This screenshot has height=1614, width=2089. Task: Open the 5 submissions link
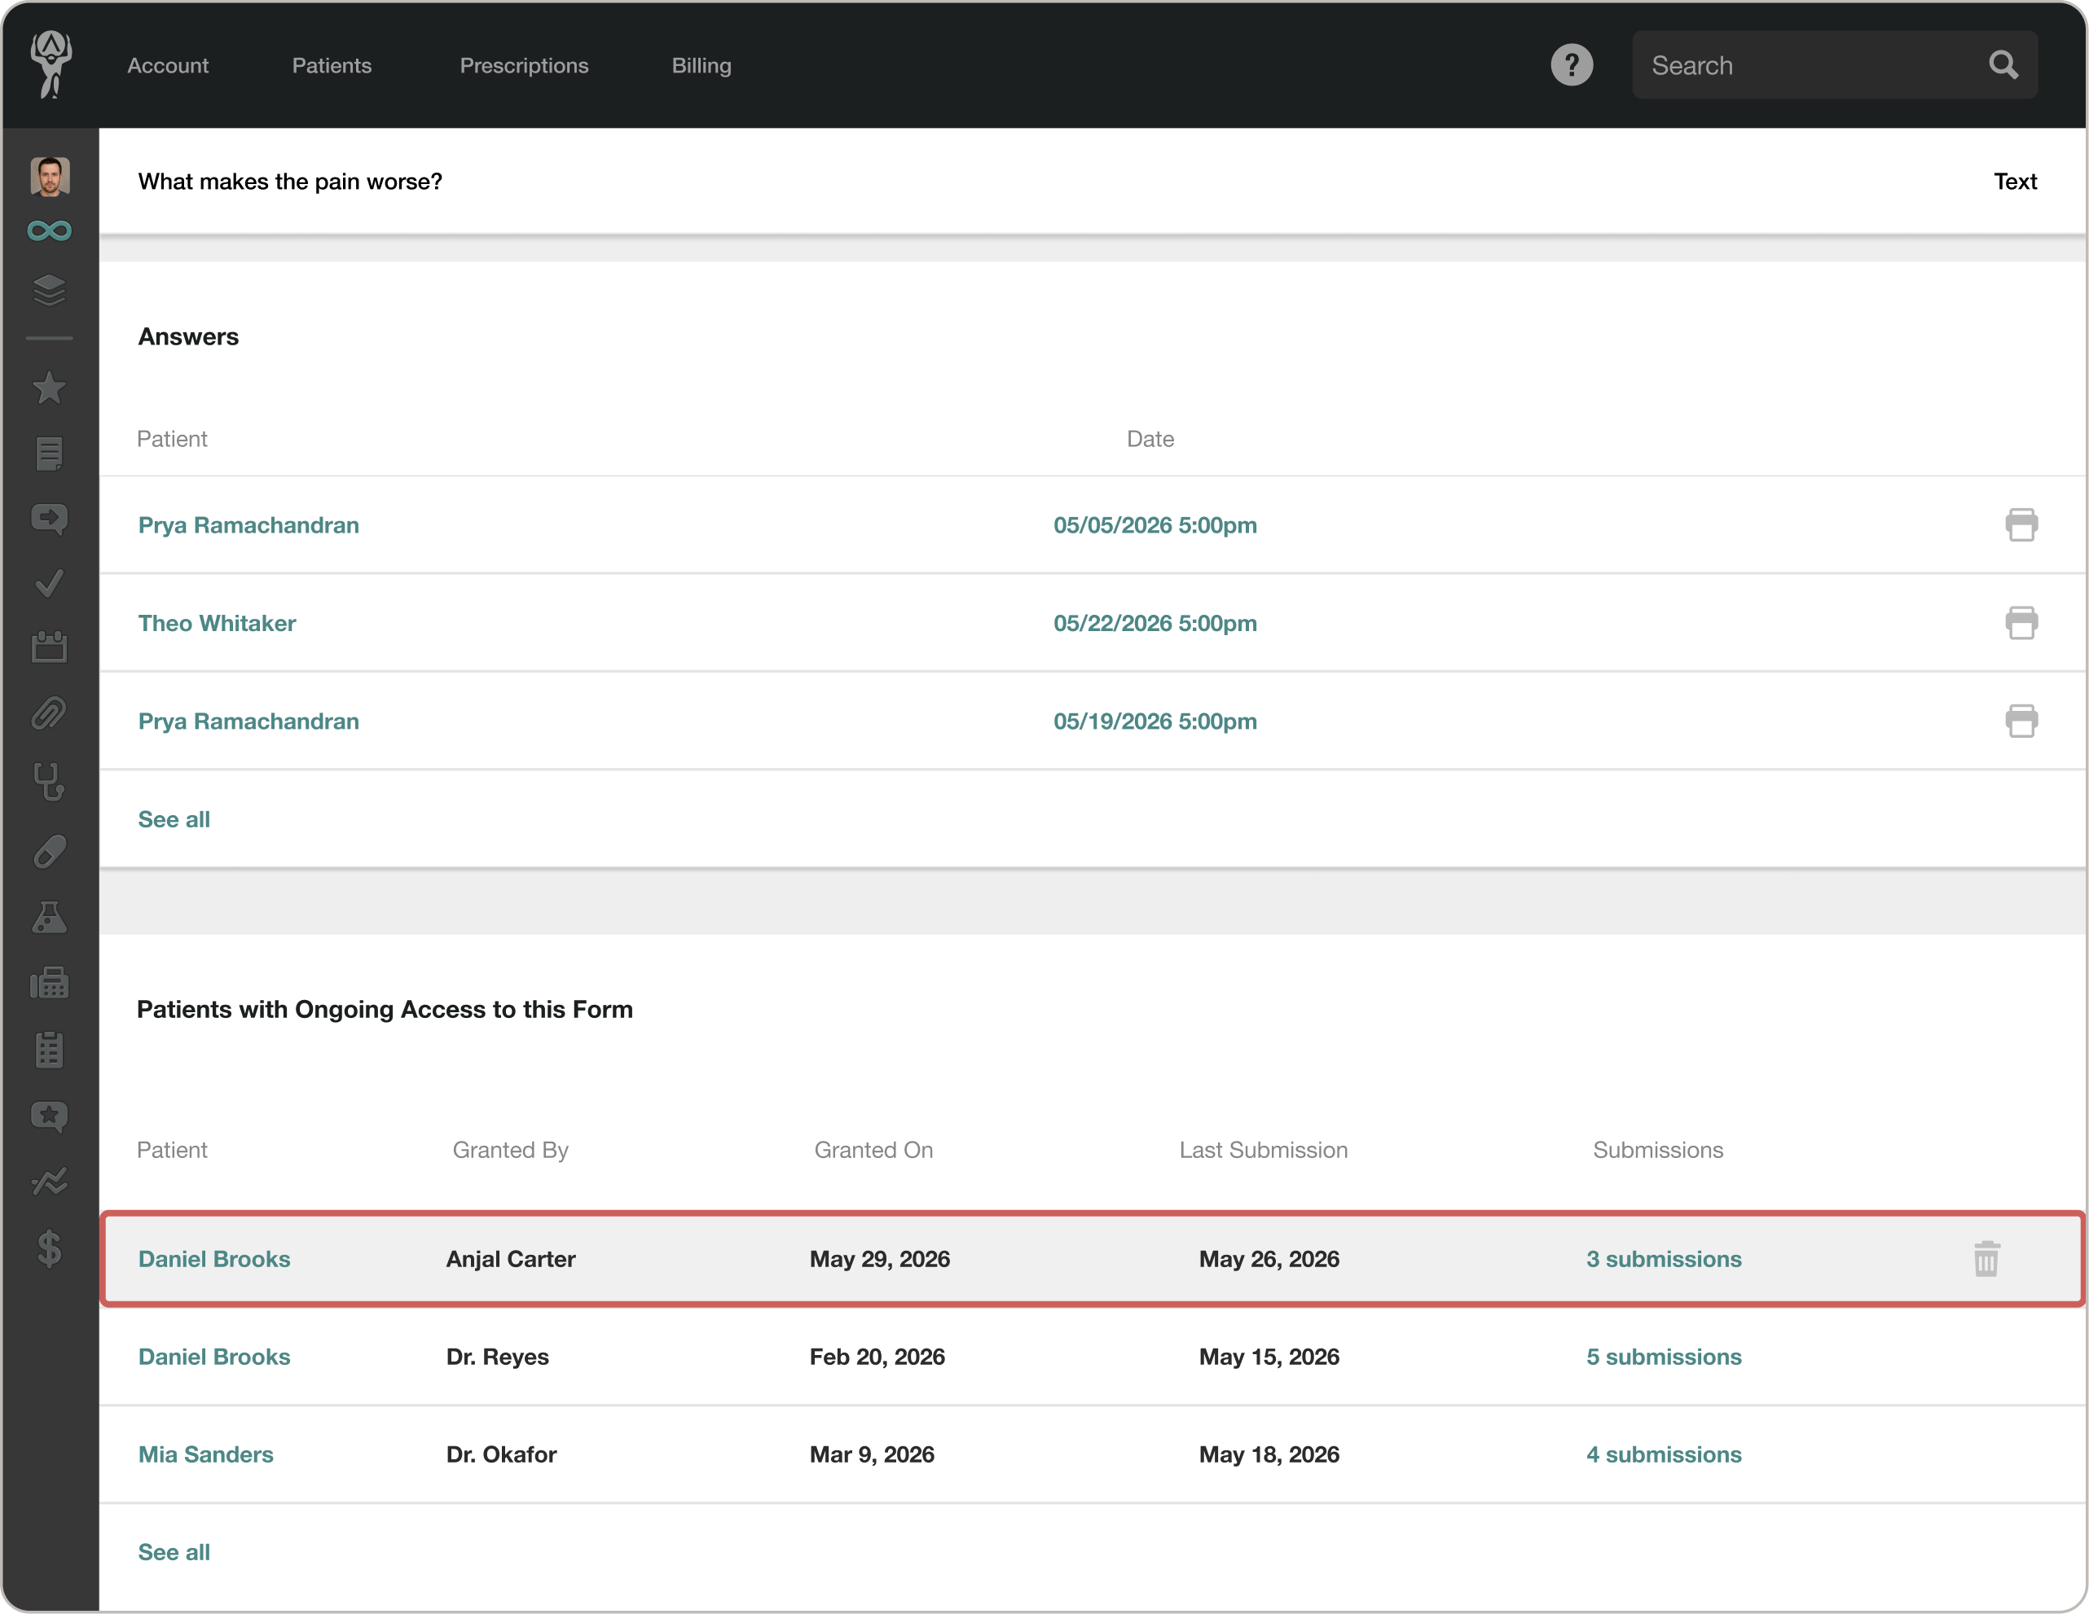click(1665, 1357)
